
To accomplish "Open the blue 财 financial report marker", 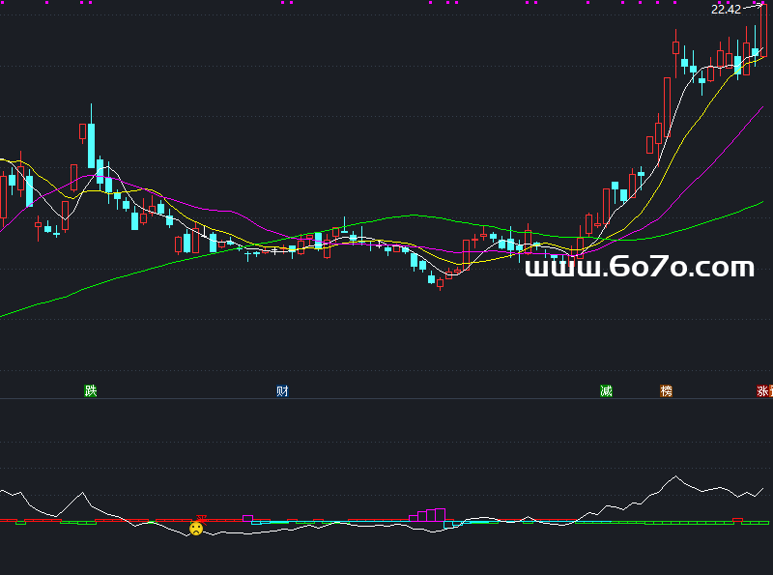I will 282,391.
